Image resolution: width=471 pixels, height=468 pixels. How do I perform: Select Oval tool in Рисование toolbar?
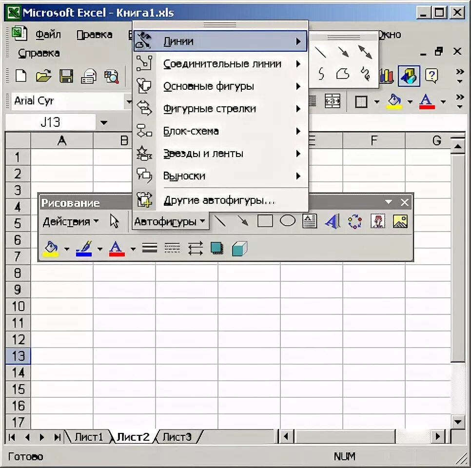tap(288, 221)
